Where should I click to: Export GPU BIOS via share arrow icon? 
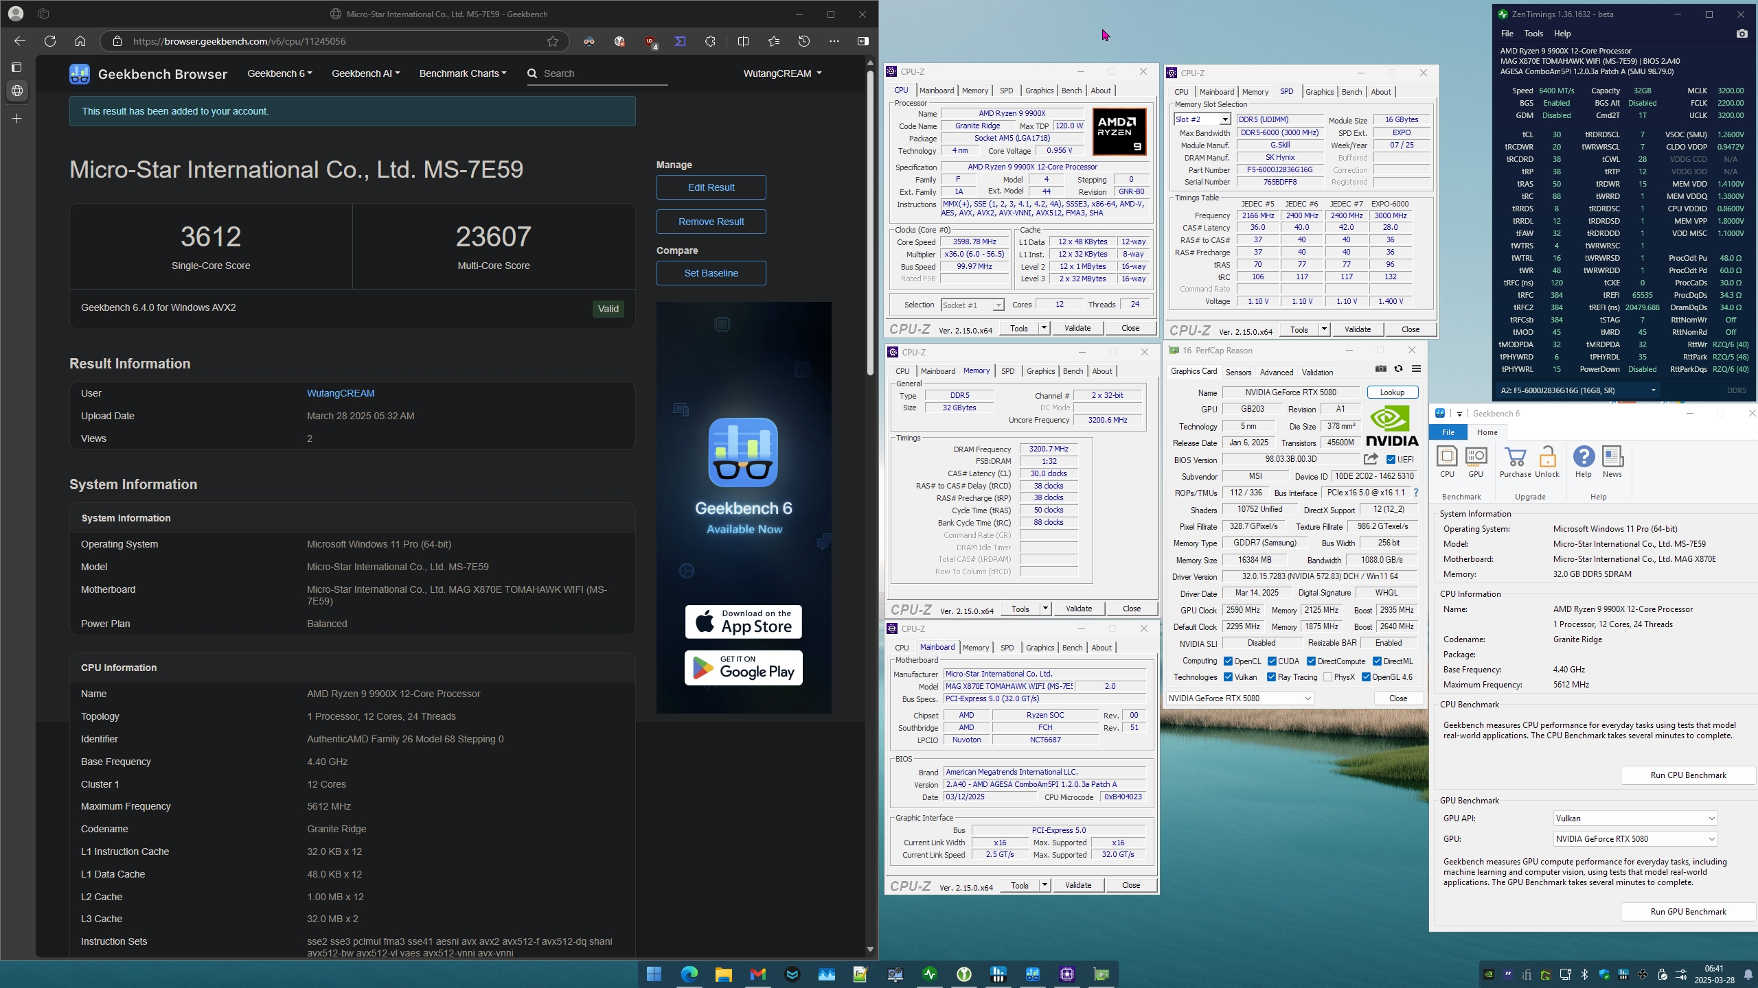(1371, 459)
